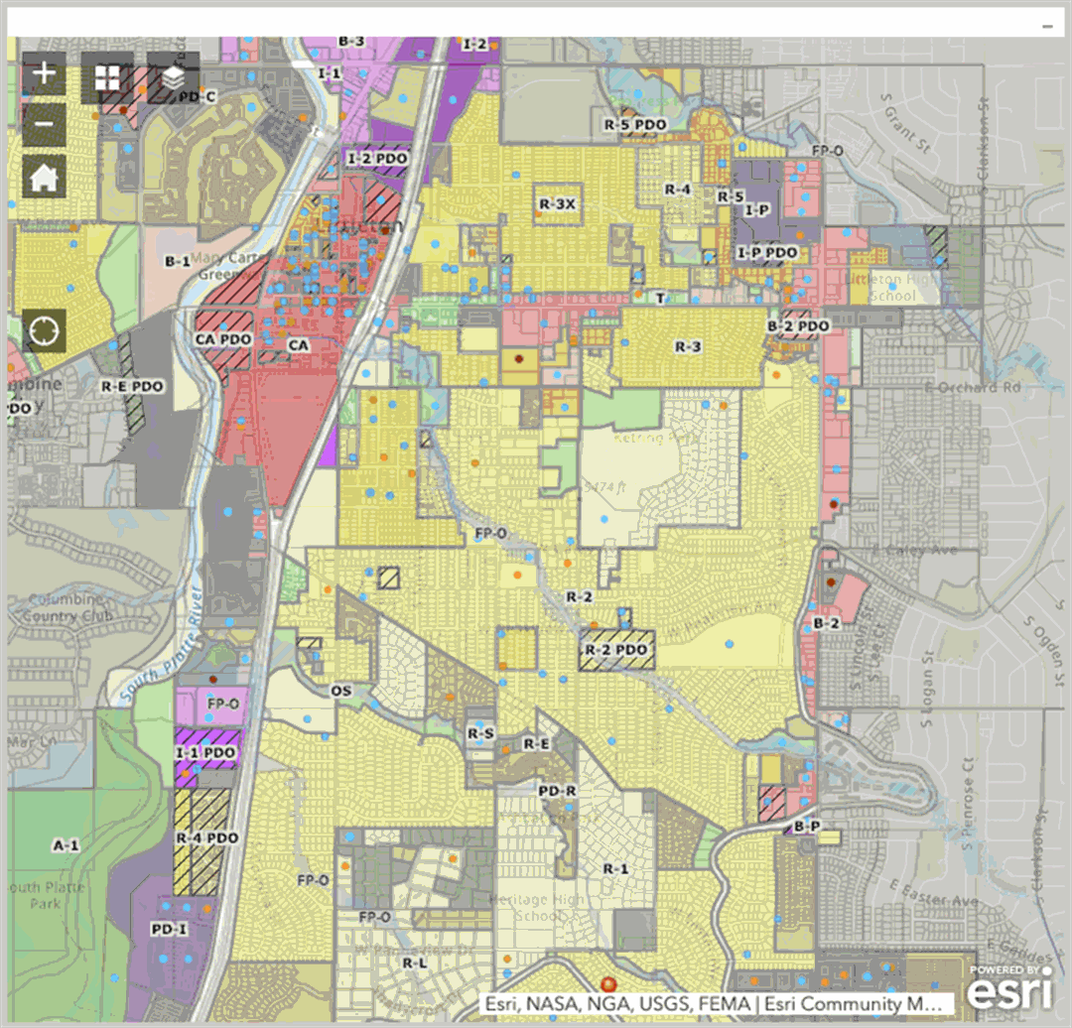
Task: Click the red marker at the bottom center
Action: (x=607, y=982)
